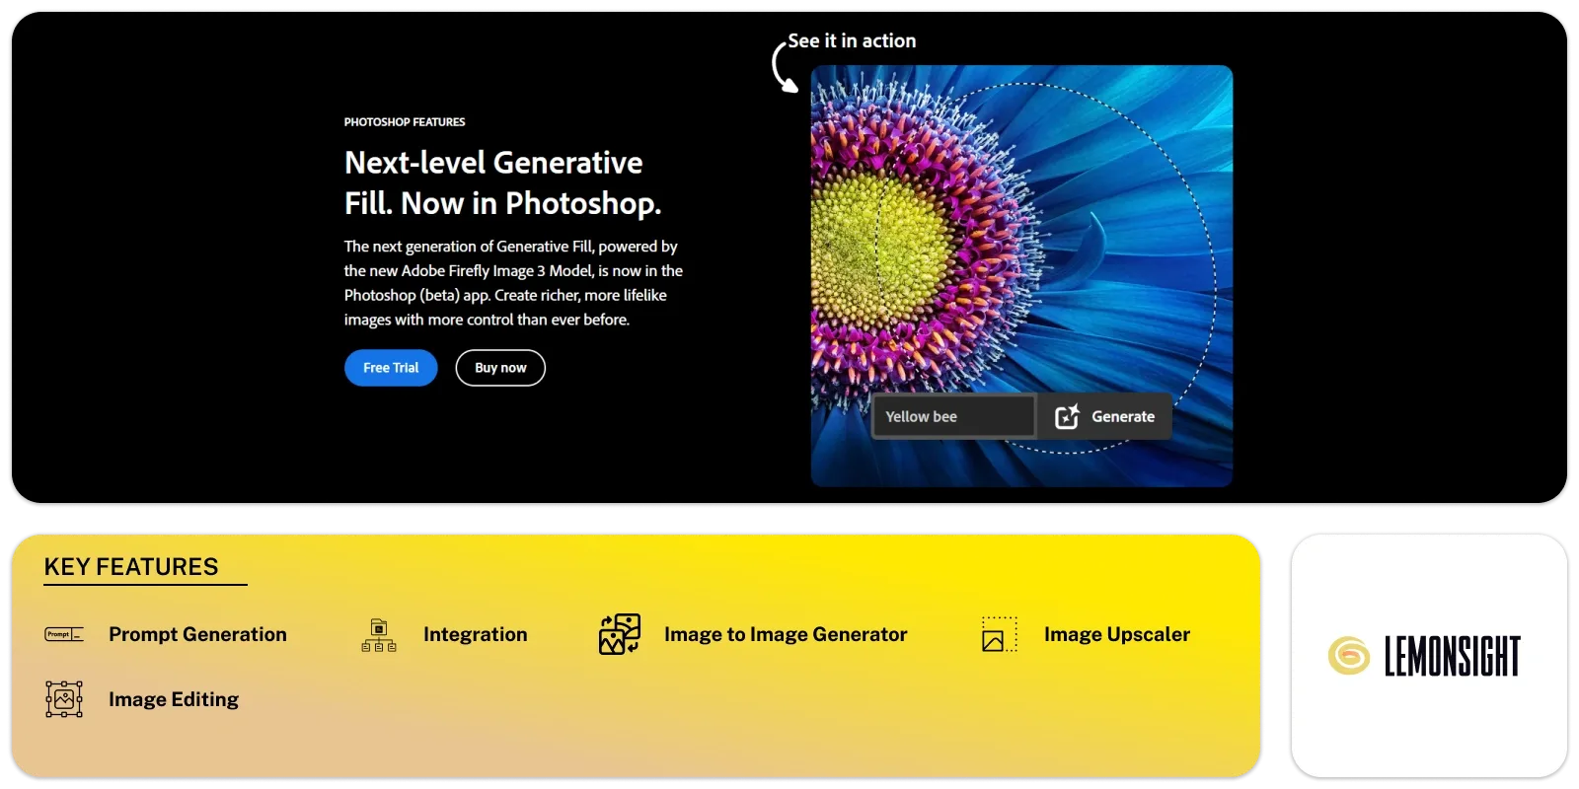Click the KEY FEATURES heading

tap(131, 567)
